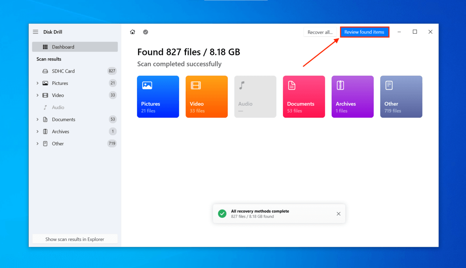Open Video category in sidebar
Screen dimensions: 466x268
tap(75, 95)
